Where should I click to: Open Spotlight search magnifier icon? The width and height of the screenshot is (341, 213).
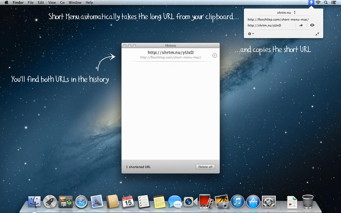coord(326,3)
